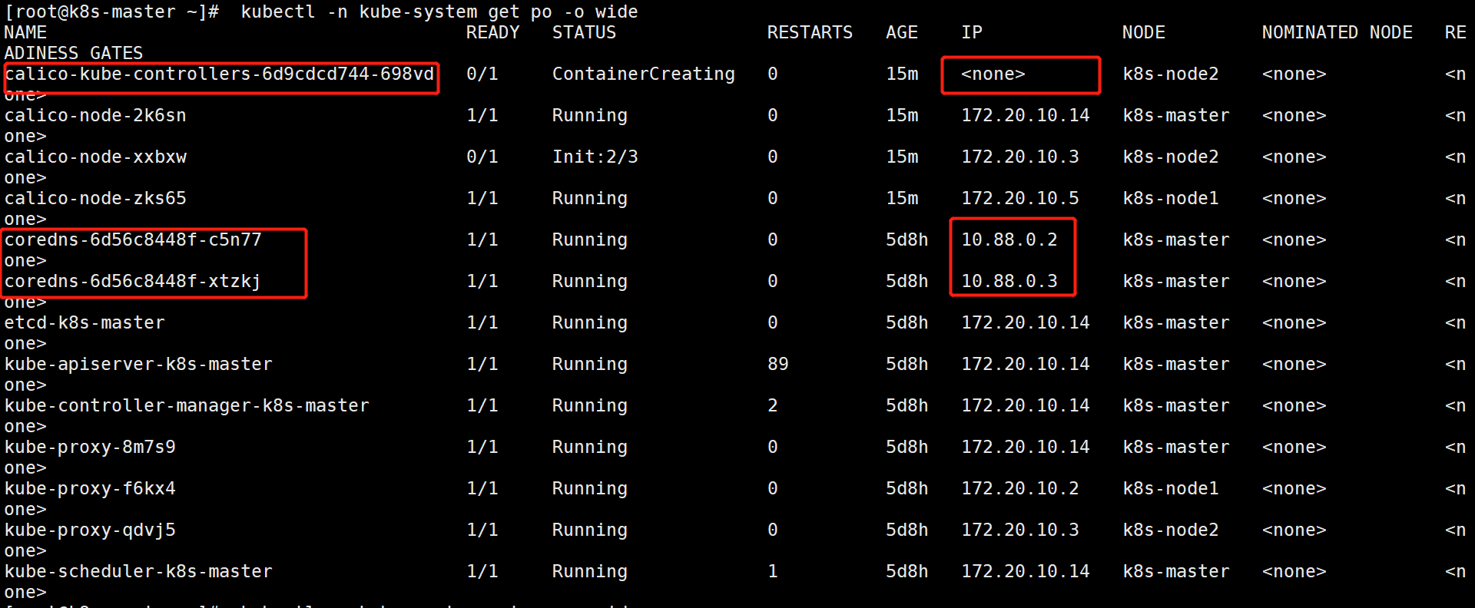Select the IP column header
Viewport: 1475px width, 608px height.
pyautogui.click(x=972, y=32)
